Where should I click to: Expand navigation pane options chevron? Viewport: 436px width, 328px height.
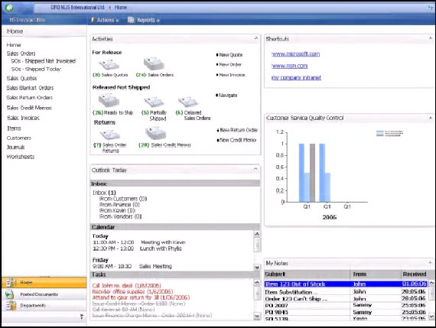82,317
